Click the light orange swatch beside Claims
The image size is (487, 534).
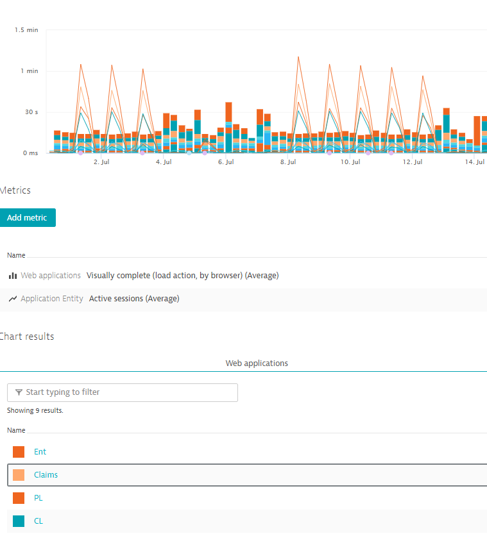[19, 475]
